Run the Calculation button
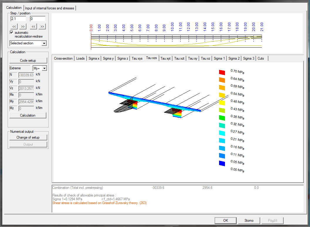Viewport: 310px width, 227px height. coord(28,115)
